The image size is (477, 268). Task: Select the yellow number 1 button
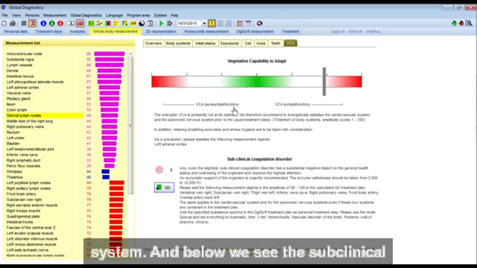tap(212, 23)
